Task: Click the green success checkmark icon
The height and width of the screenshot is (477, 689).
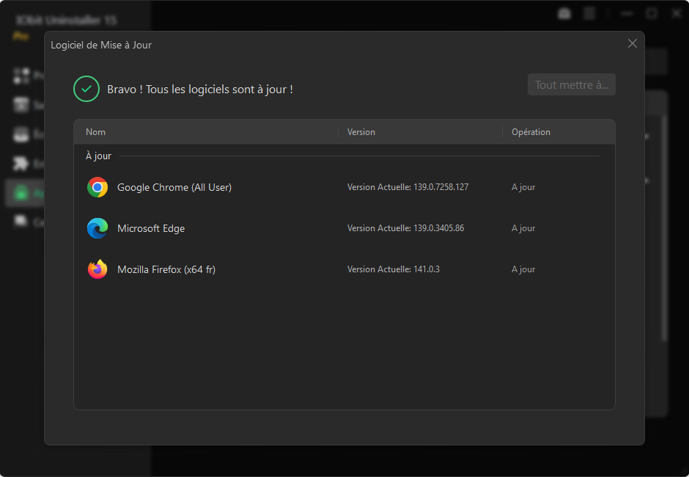Action: [86, 89]
